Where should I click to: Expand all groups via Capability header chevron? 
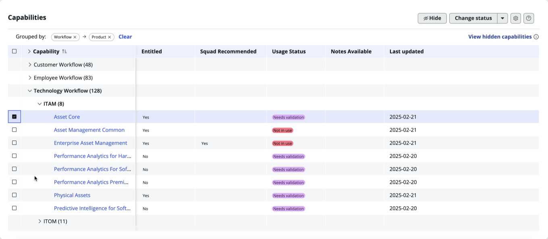click(x=29, y=52)
